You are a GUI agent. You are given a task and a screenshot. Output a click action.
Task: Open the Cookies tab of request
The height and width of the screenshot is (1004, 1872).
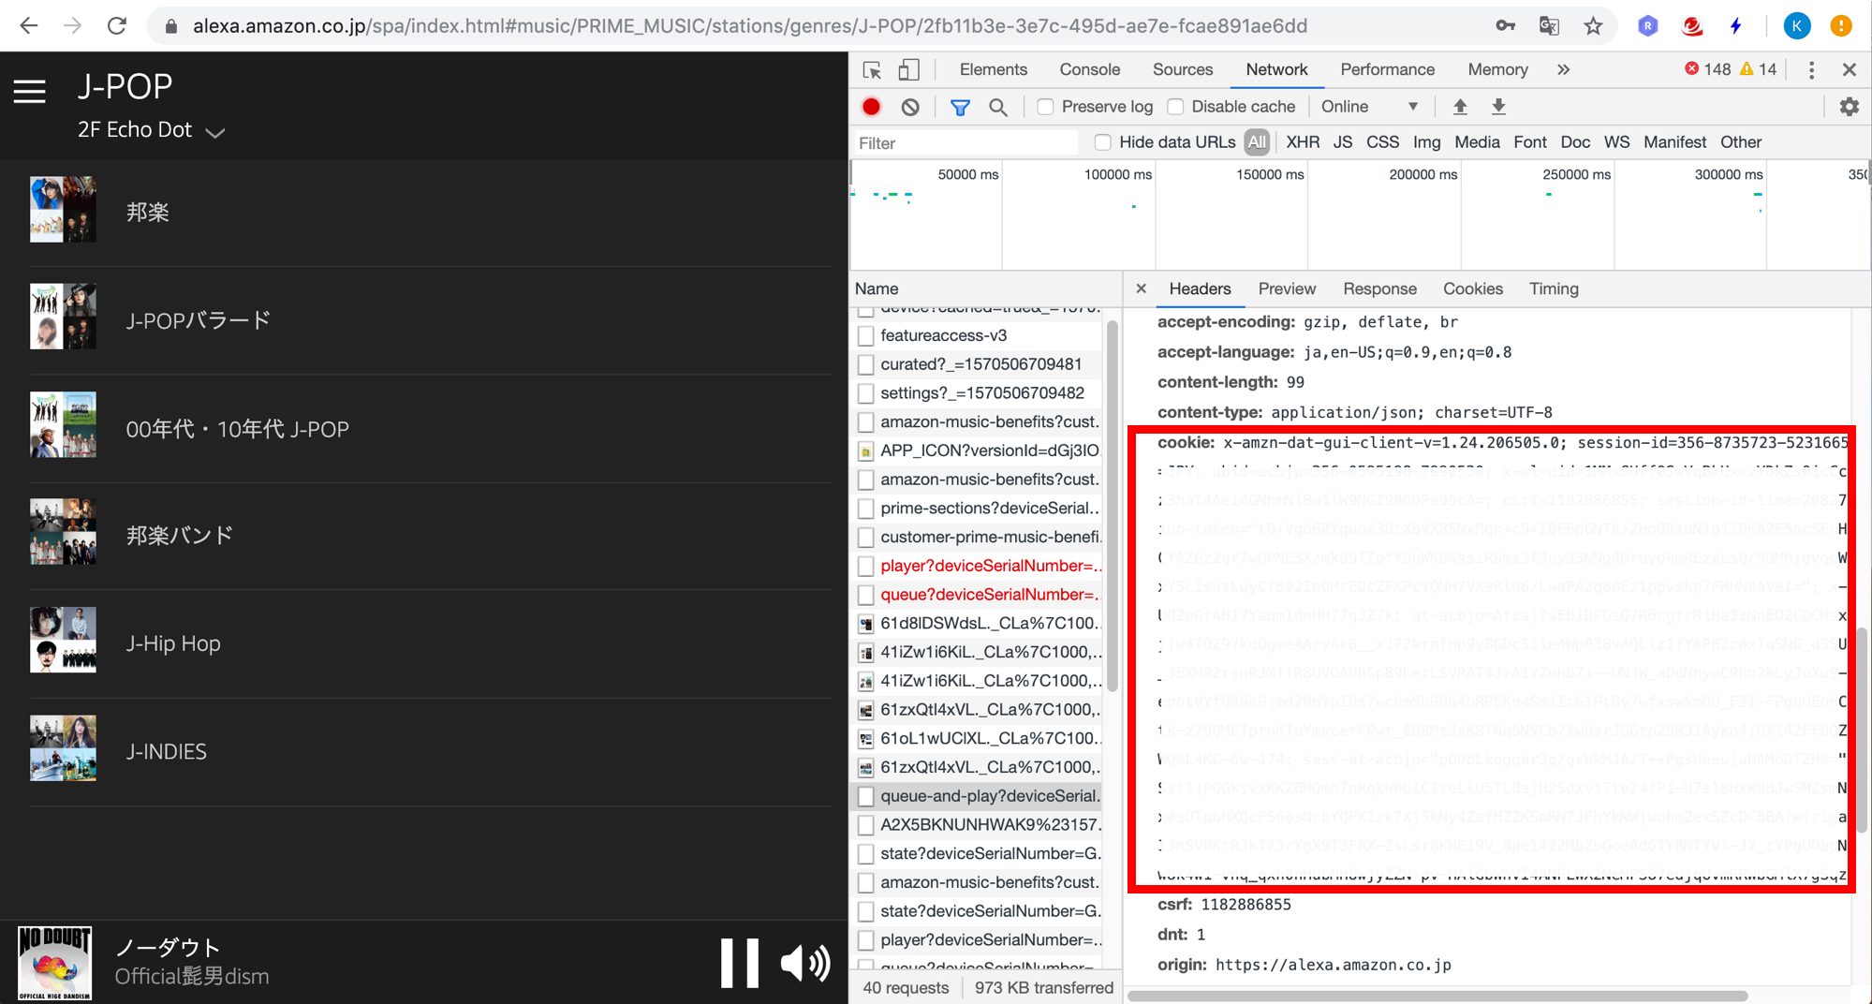click(1472, 289)
